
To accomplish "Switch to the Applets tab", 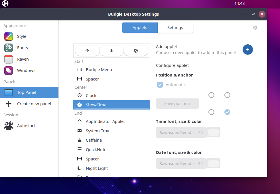I will (x=140, y=28).
